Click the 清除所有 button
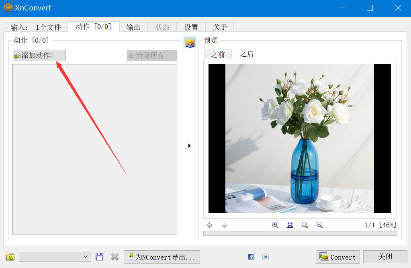Screen dimensions: 411x268 152,56
